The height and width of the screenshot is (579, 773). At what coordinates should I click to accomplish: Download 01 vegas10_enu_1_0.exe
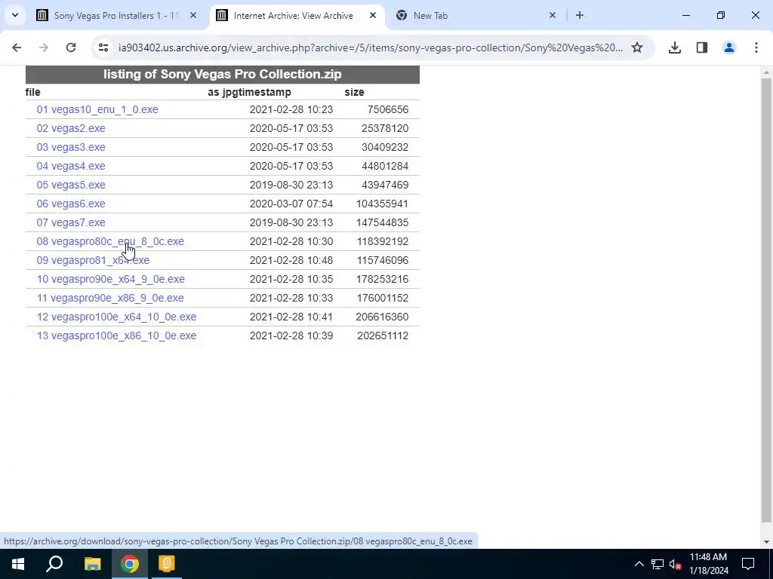(x=97, y=109)
